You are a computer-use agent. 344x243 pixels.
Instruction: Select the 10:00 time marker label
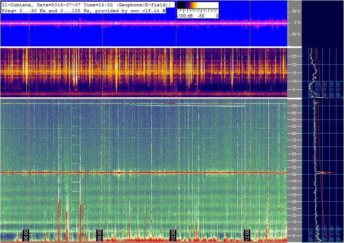[173, 235]
